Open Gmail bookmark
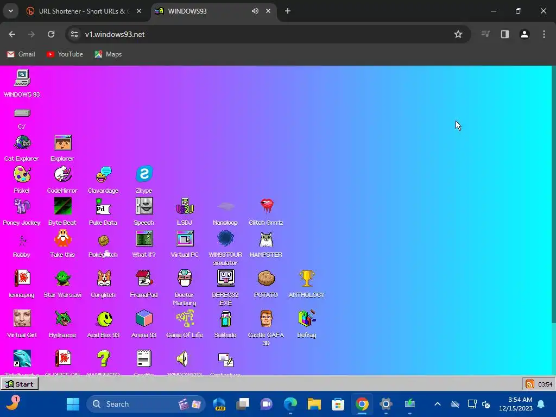Image resolution: width=556 pixels, height=417 pixels. [21, 54]
